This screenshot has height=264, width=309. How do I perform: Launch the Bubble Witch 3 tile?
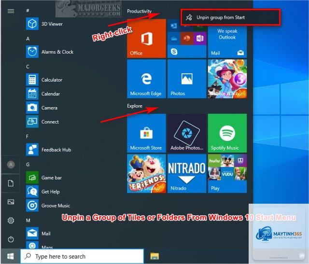click(227, 79)
